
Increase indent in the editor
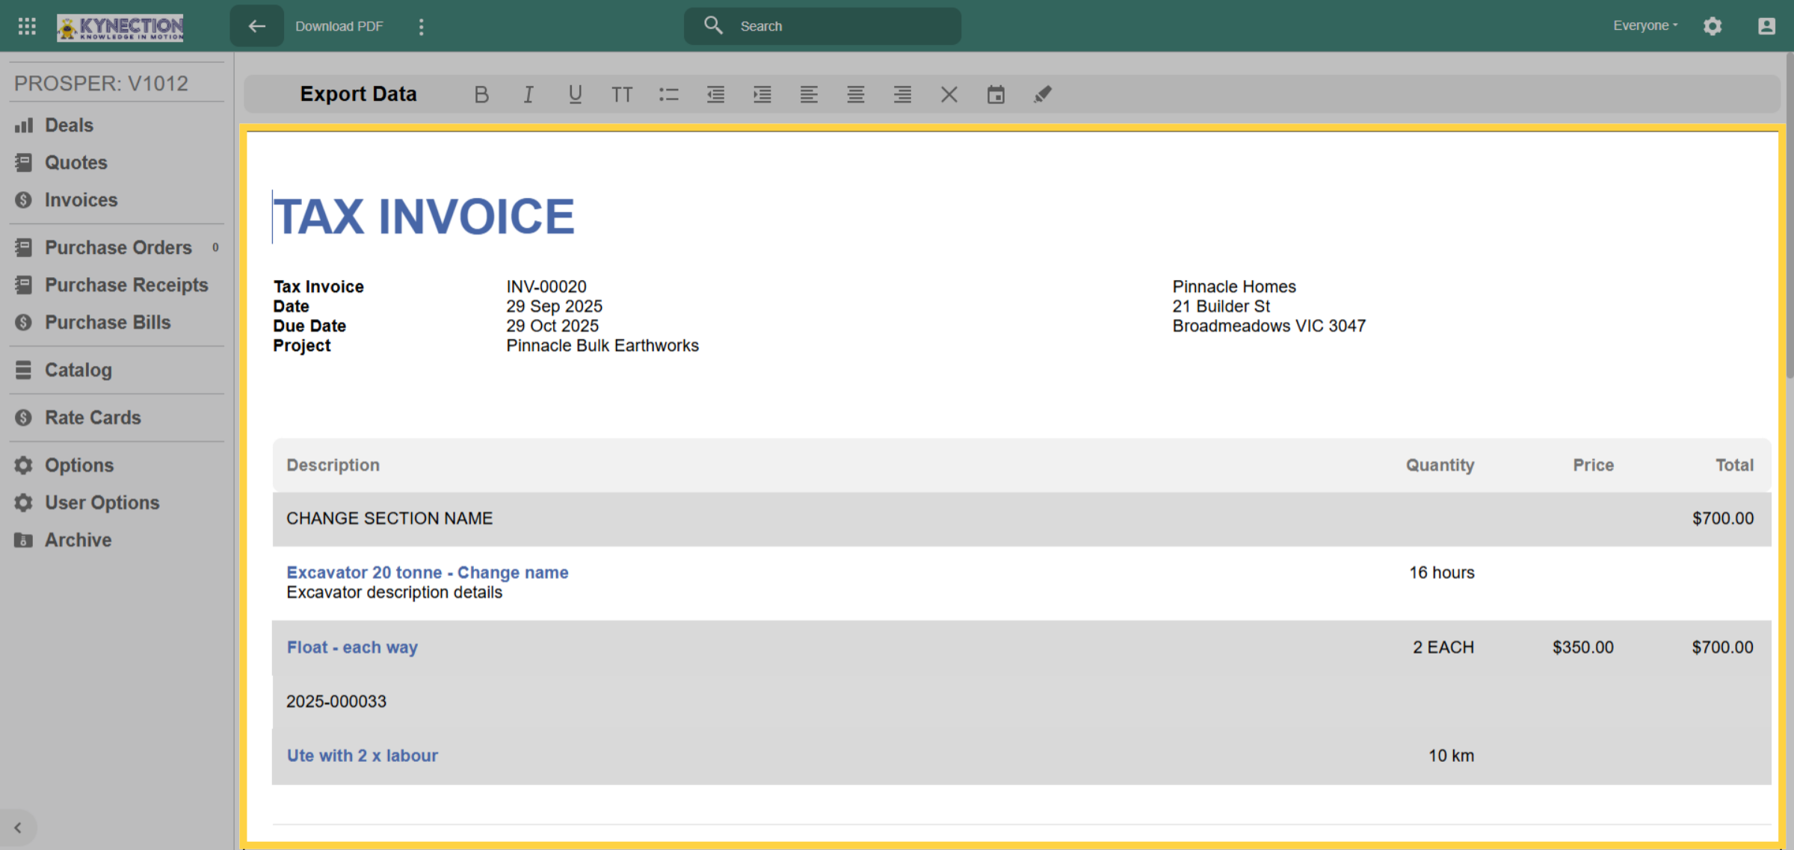point(762,94)
